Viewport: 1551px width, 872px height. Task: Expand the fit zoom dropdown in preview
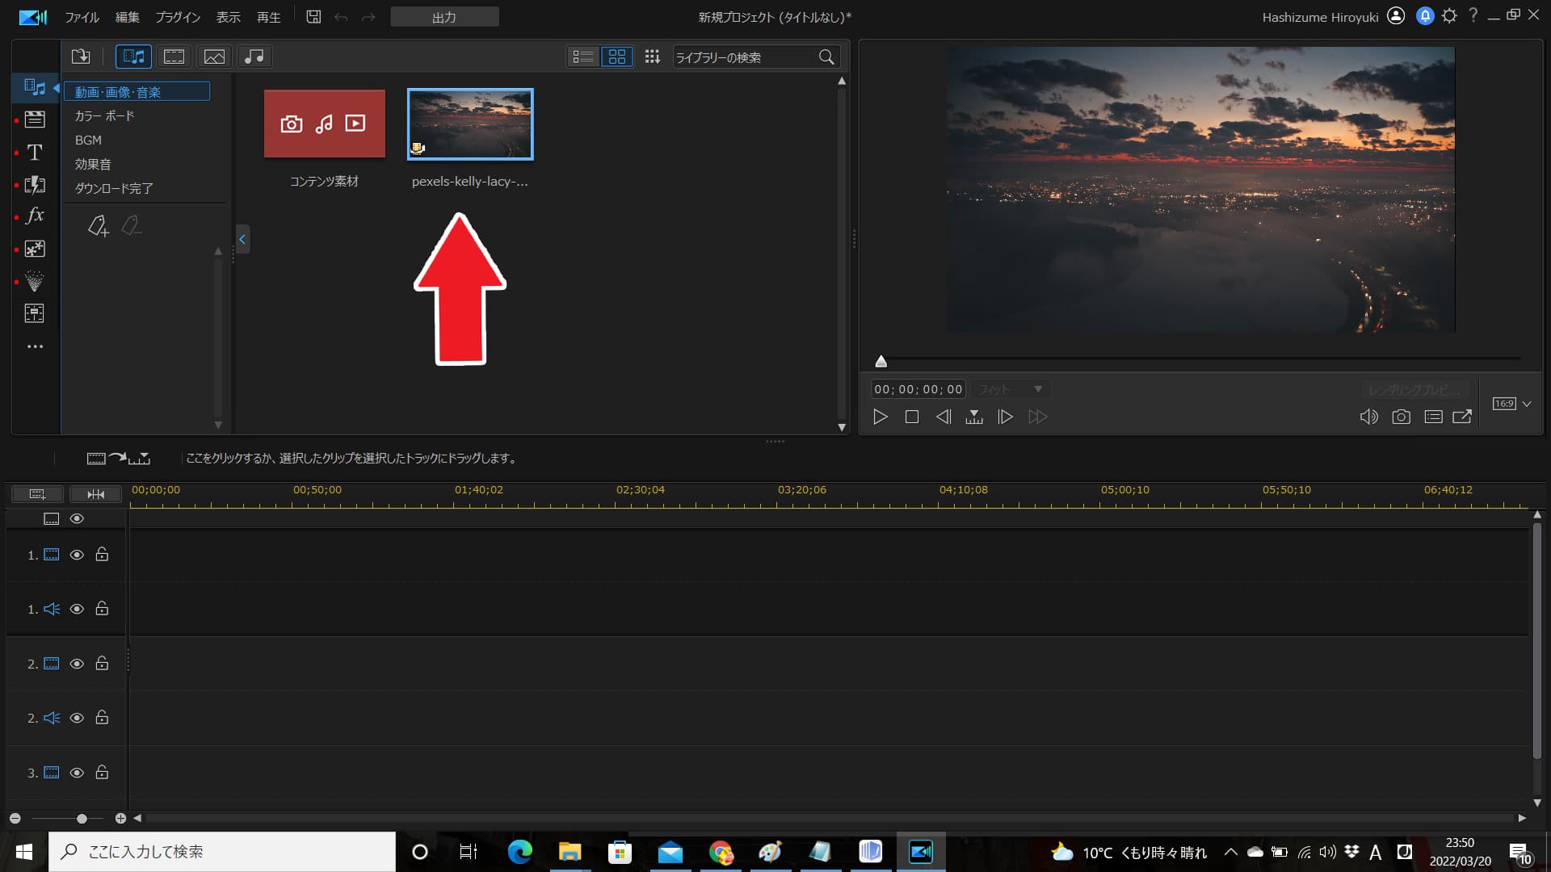(1037, 389)
